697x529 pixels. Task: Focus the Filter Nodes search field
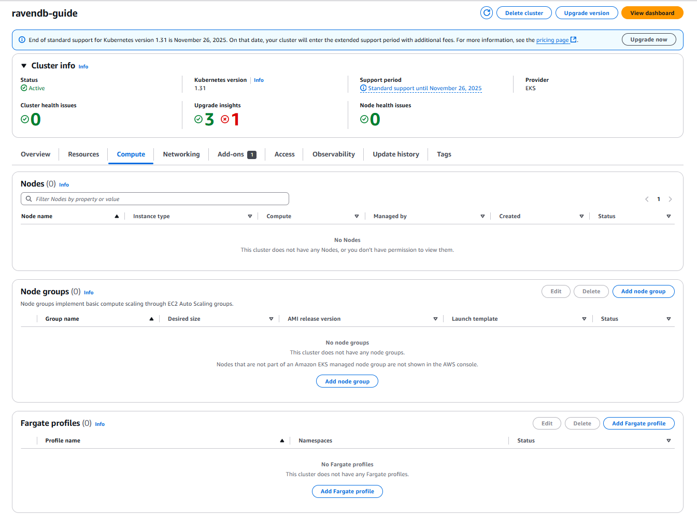(x=155, y=199)
